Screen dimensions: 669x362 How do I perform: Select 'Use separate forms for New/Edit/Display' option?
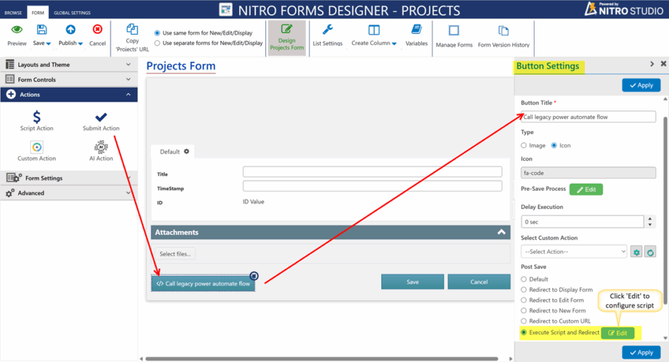click(x=157, y=43)
